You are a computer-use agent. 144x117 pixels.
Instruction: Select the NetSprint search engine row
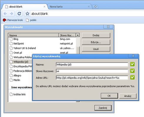(42, 44)
